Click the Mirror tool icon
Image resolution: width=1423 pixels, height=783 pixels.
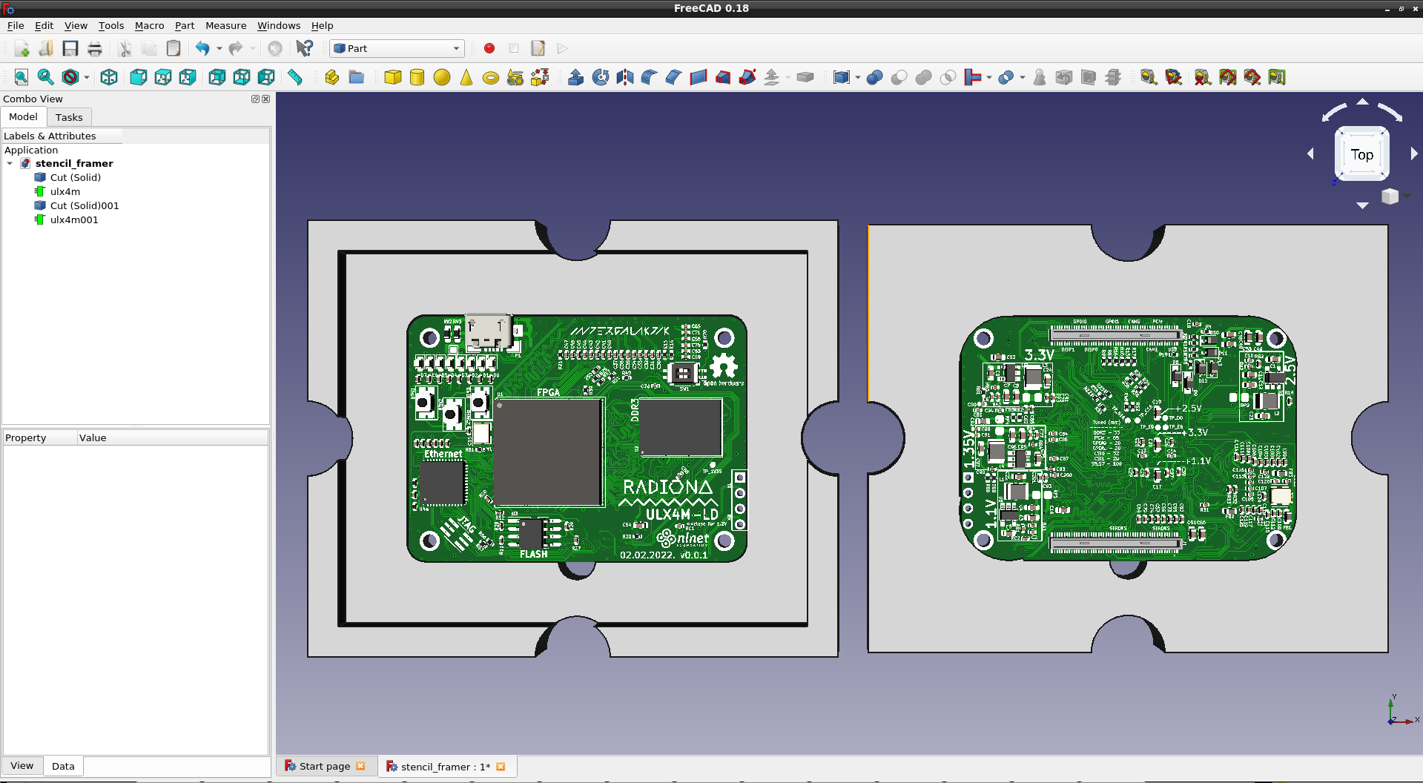[x=624, y=77]
